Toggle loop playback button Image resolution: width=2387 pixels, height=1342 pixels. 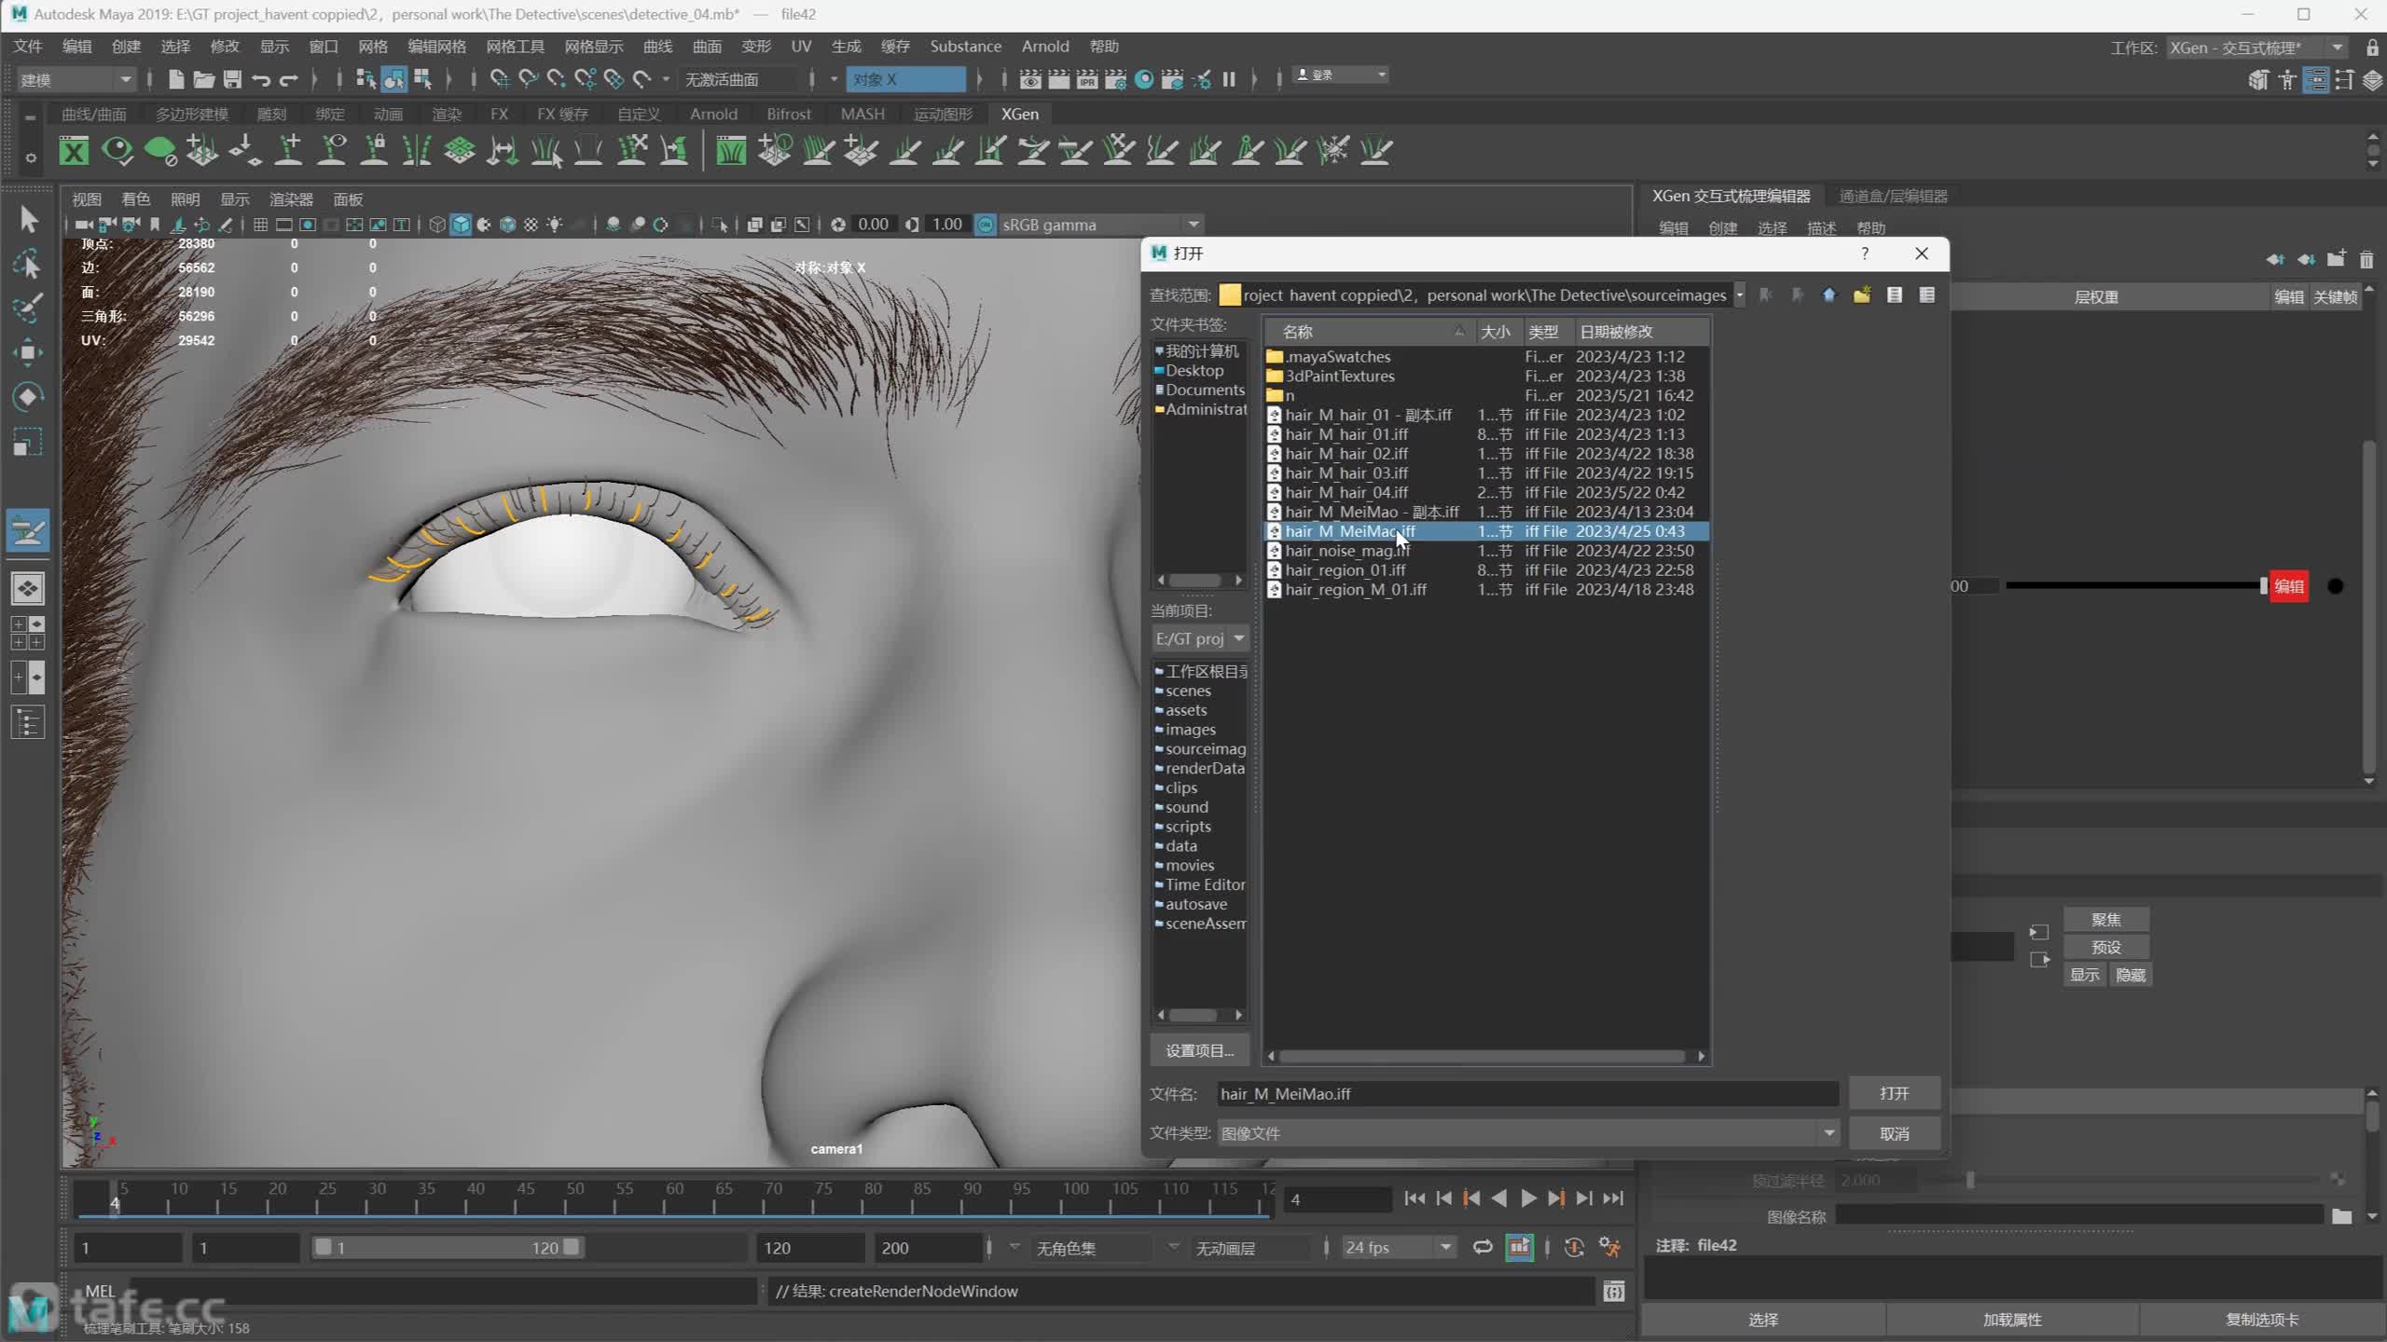pyautogui.click(x=1483, y=1247)
